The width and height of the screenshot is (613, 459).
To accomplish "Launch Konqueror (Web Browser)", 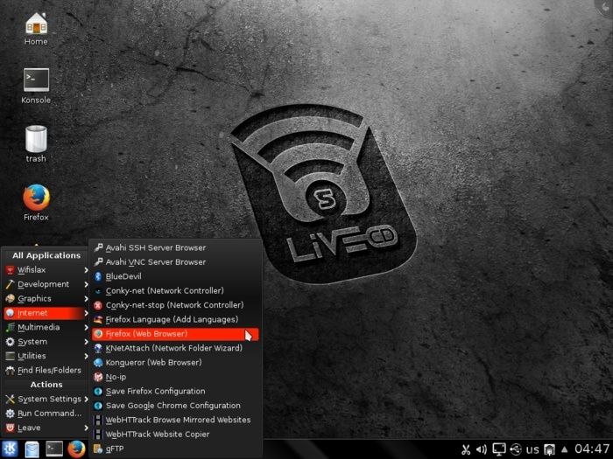I will click(175, 363).
